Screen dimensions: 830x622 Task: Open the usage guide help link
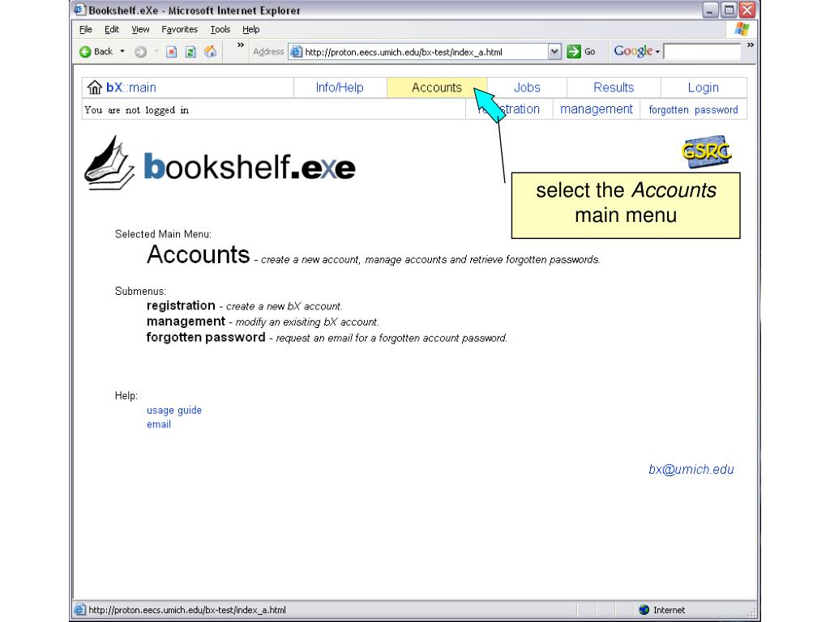(174, 410)
